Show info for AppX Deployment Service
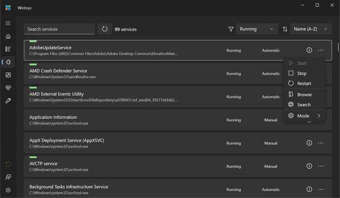340x198 pixels. click(x=309, y=143)
